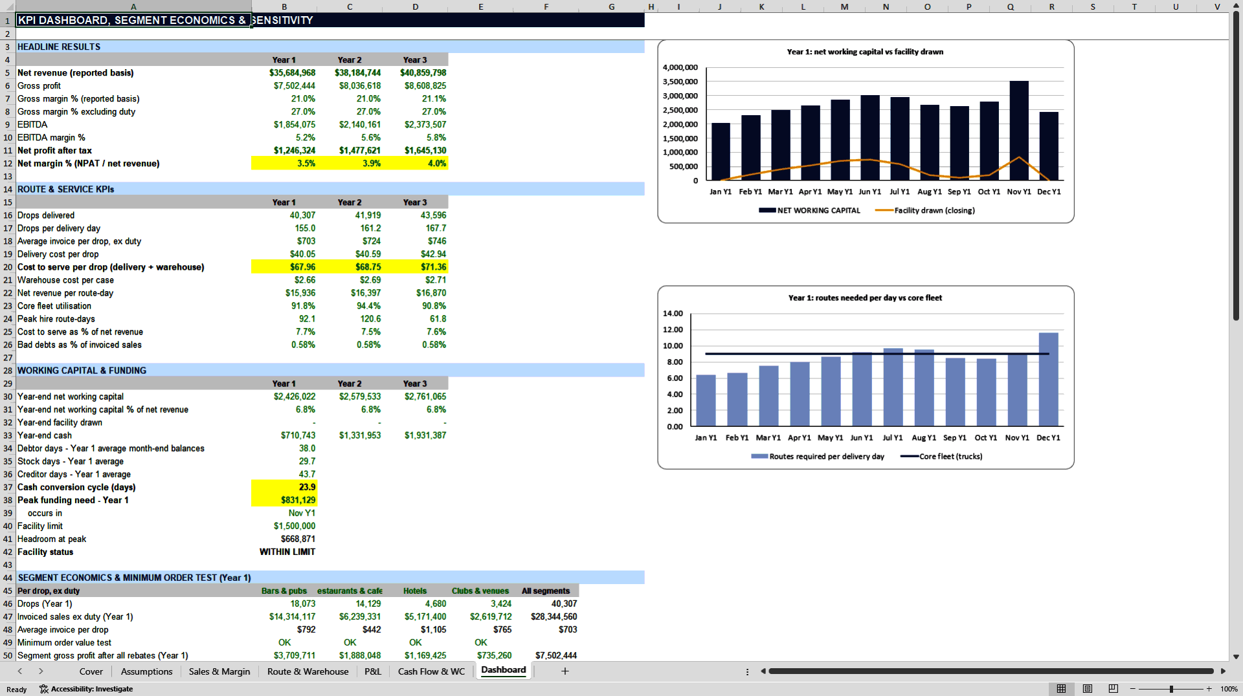Select row 12 header

click(8, 163)
